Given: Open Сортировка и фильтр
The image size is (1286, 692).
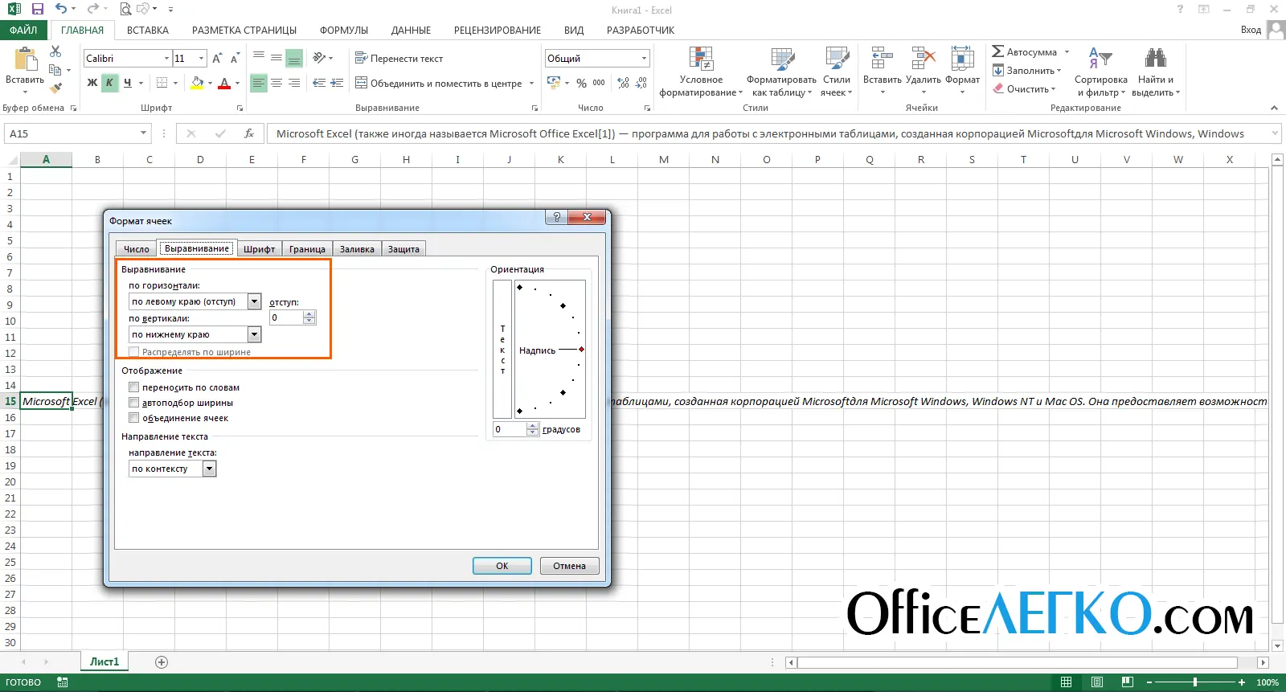Looking at the screenshot, I should coord(1100,72).
